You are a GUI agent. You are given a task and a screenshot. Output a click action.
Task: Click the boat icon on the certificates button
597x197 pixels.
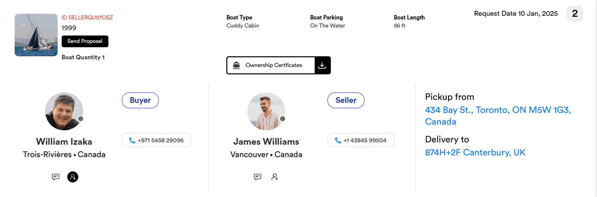click(x=237, y=65)
